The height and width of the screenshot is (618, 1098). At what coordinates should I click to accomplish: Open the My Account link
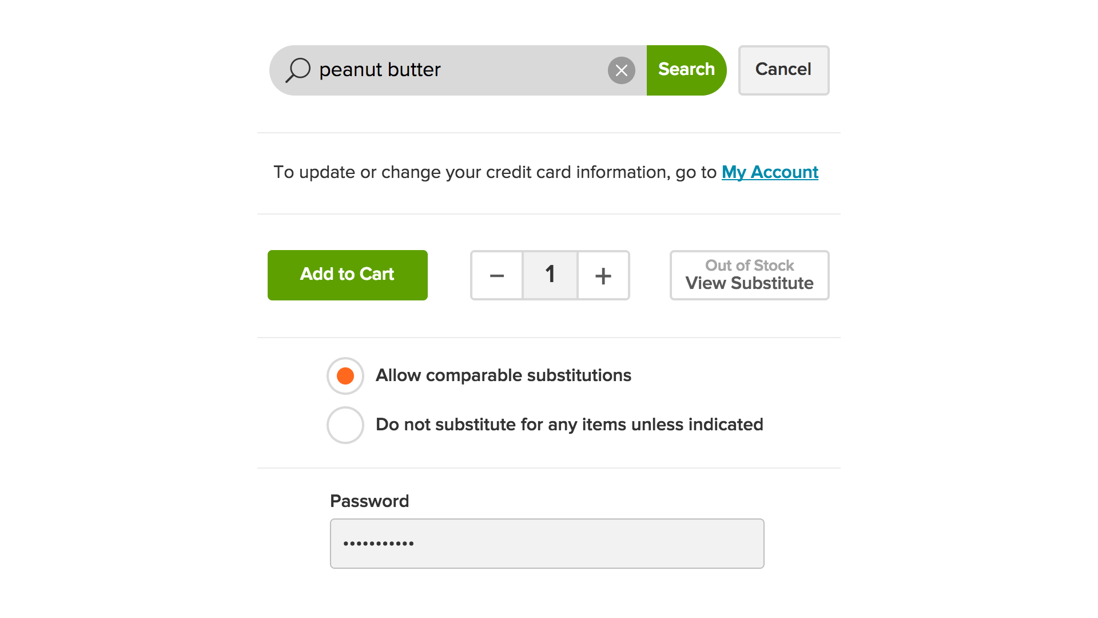coord(770,172)
